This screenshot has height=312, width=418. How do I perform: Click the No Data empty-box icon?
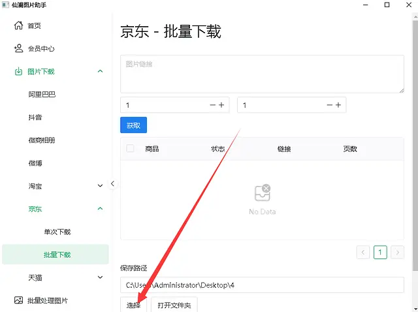coord(263,193)
